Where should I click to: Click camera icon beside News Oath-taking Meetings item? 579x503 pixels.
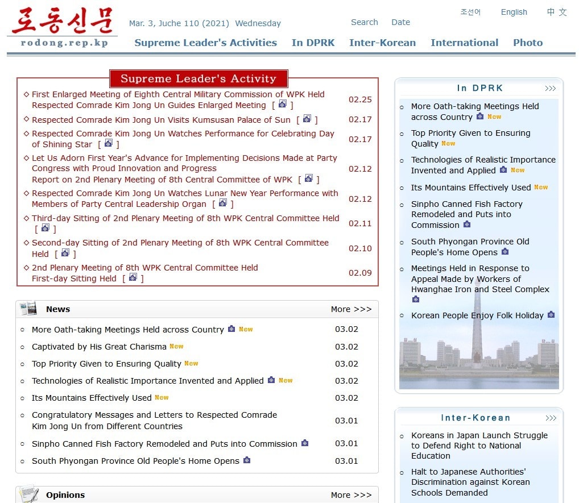pyautogui.click(x=231, y=329)
